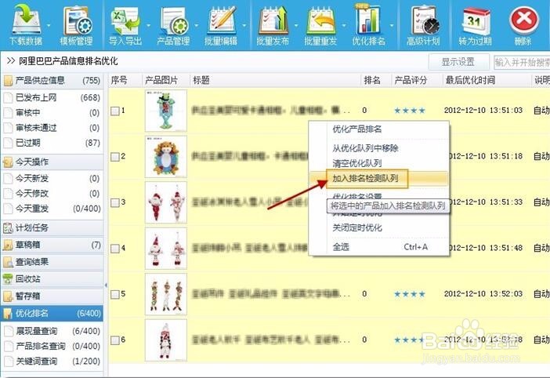The image size is (550, 378).
Task: Open 模板管理 template management
Action: coord(77,24)
